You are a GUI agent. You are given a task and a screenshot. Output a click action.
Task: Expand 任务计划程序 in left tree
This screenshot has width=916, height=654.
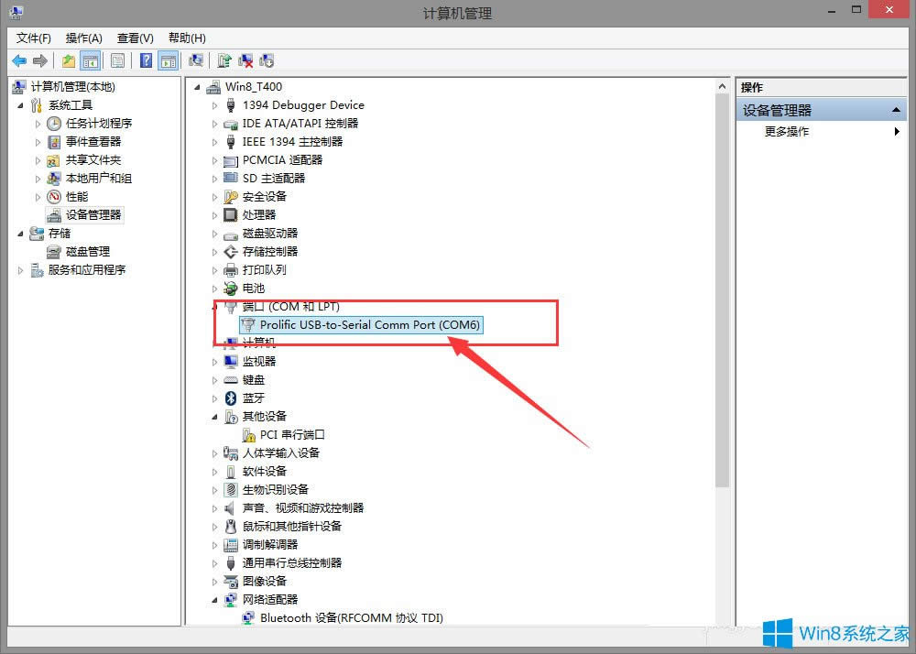(x=38, y=123)
